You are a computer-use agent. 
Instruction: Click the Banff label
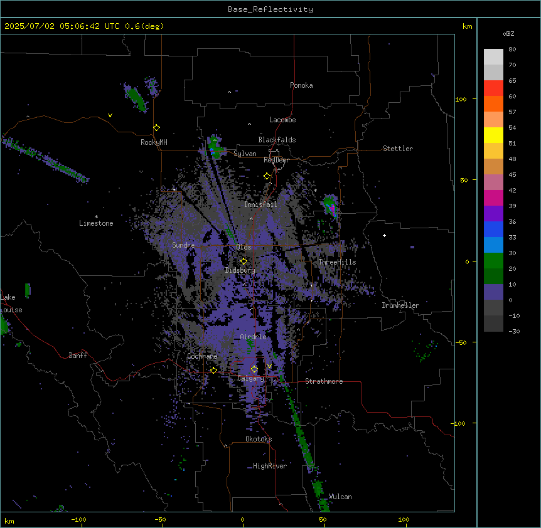click(x=78, y=356)
